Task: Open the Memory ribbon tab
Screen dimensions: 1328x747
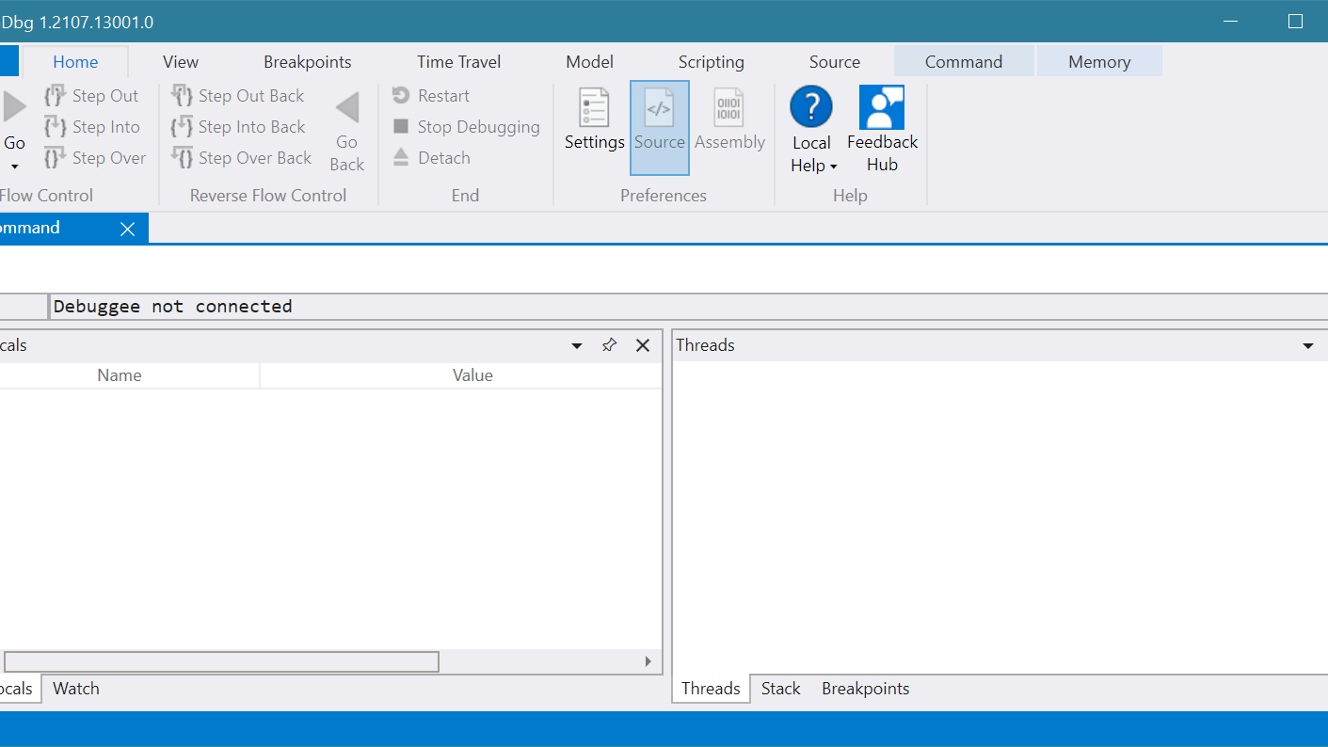Action: point(1099,62)
